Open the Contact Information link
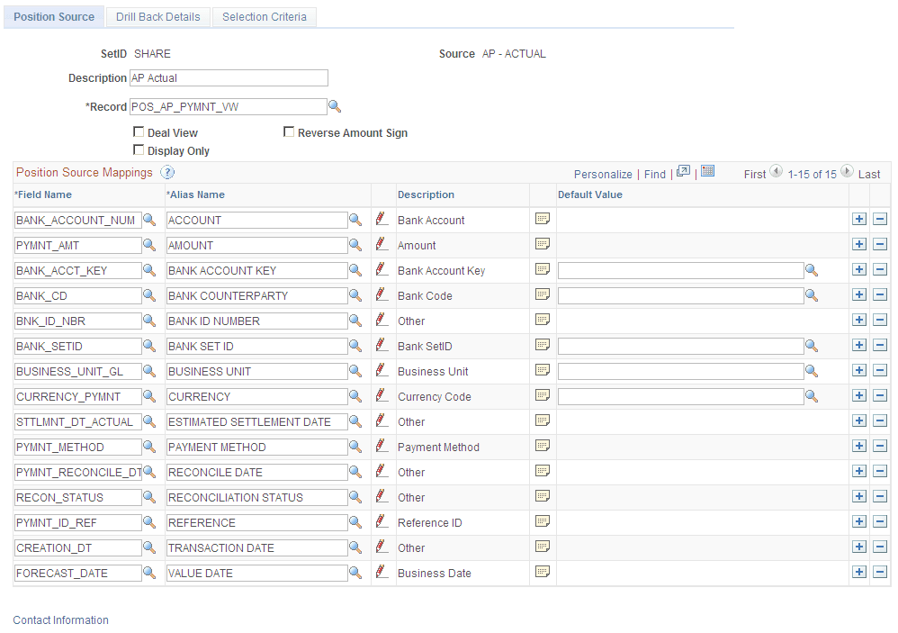The width and height of the screenshot is (898, 633). (60, 619)
